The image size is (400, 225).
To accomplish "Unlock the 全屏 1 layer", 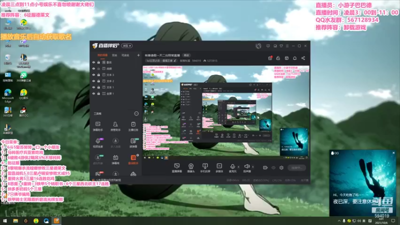I will point(98,93).
